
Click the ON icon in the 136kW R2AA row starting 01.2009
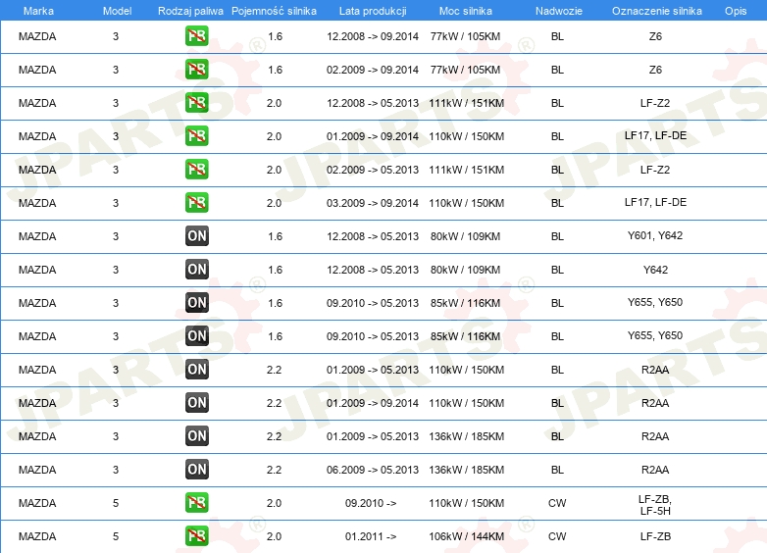pos(196,435)
